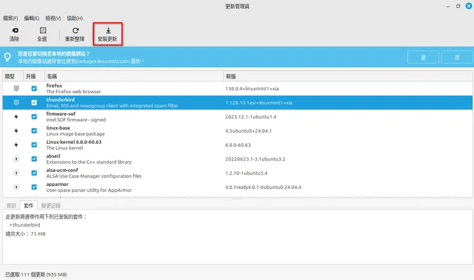Click the up-arrow type icon for alsa-ucm-conf
The image size is (474, 280).
pyautogui.click(x=16, y=173)
